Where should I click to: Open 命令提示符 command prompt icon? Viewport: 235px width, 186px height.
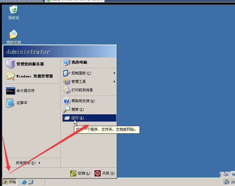pyautogui.click(x=11, y=91)
